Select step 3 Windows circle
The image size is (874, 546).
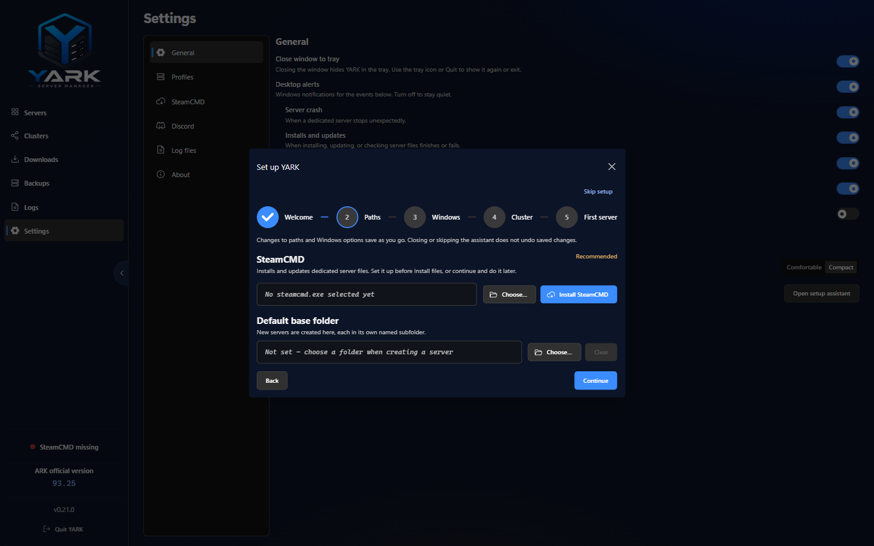click(415, 217)
